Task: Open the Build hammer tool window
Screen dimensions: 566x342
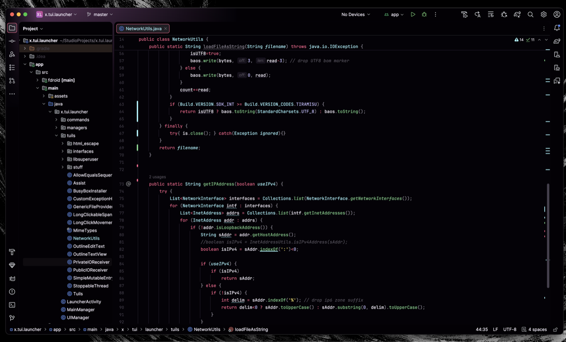Action: click(12, 252)
